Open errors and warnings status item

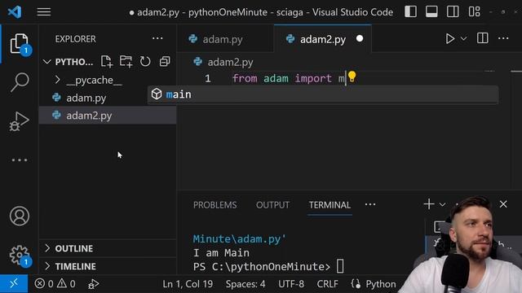pyautogui.click(x=55, y=284)
